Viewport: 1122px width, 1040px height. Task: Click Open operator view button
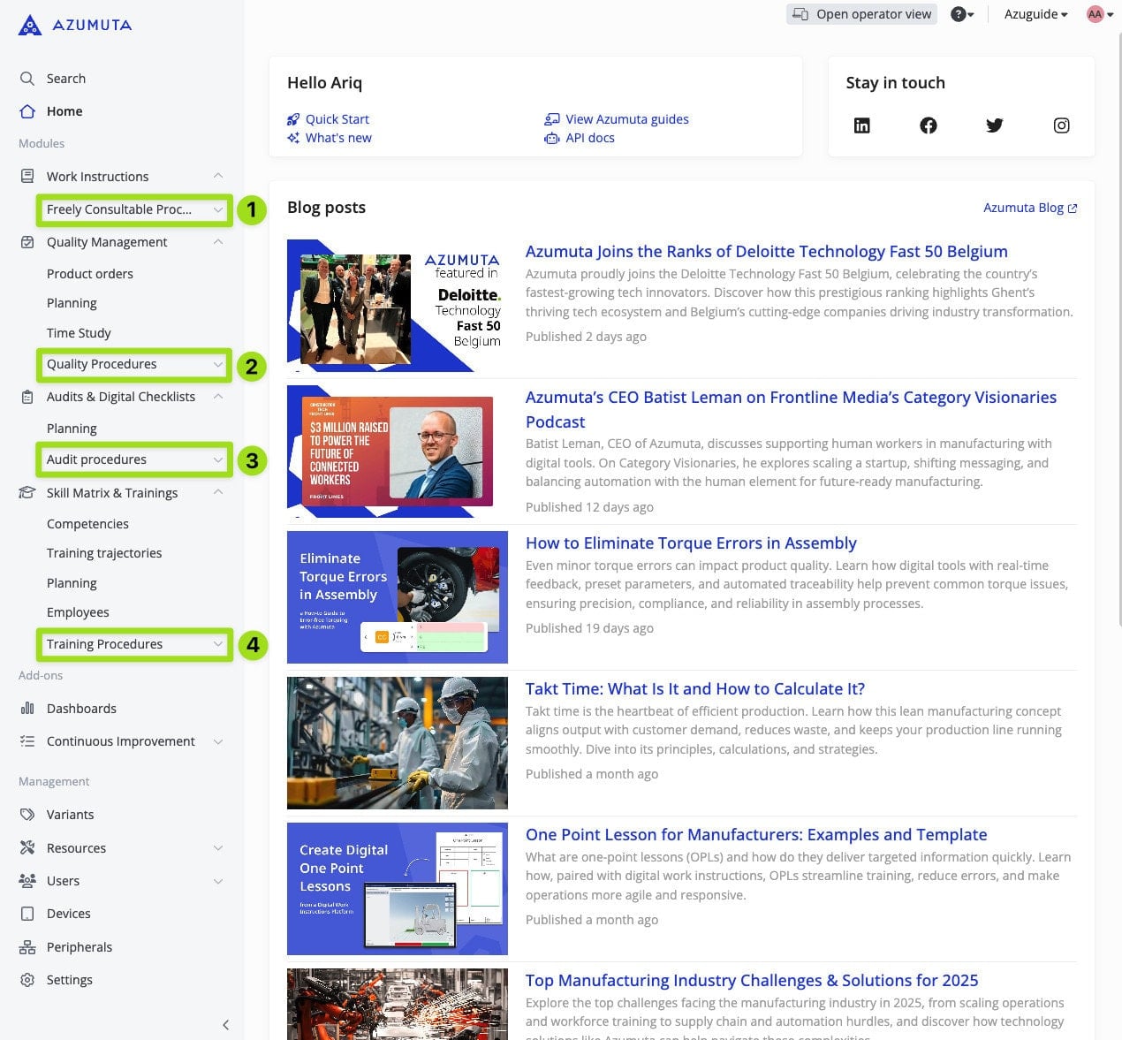coord(861,14)
